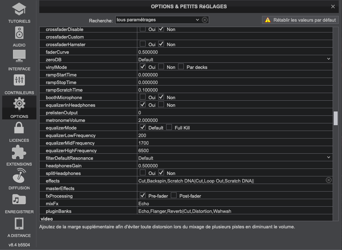The height and width of the screenshot is (250, 342).
Task: Enable Full Kill equalizerMode
Action: pyautogui.click(x=169, y=128)
